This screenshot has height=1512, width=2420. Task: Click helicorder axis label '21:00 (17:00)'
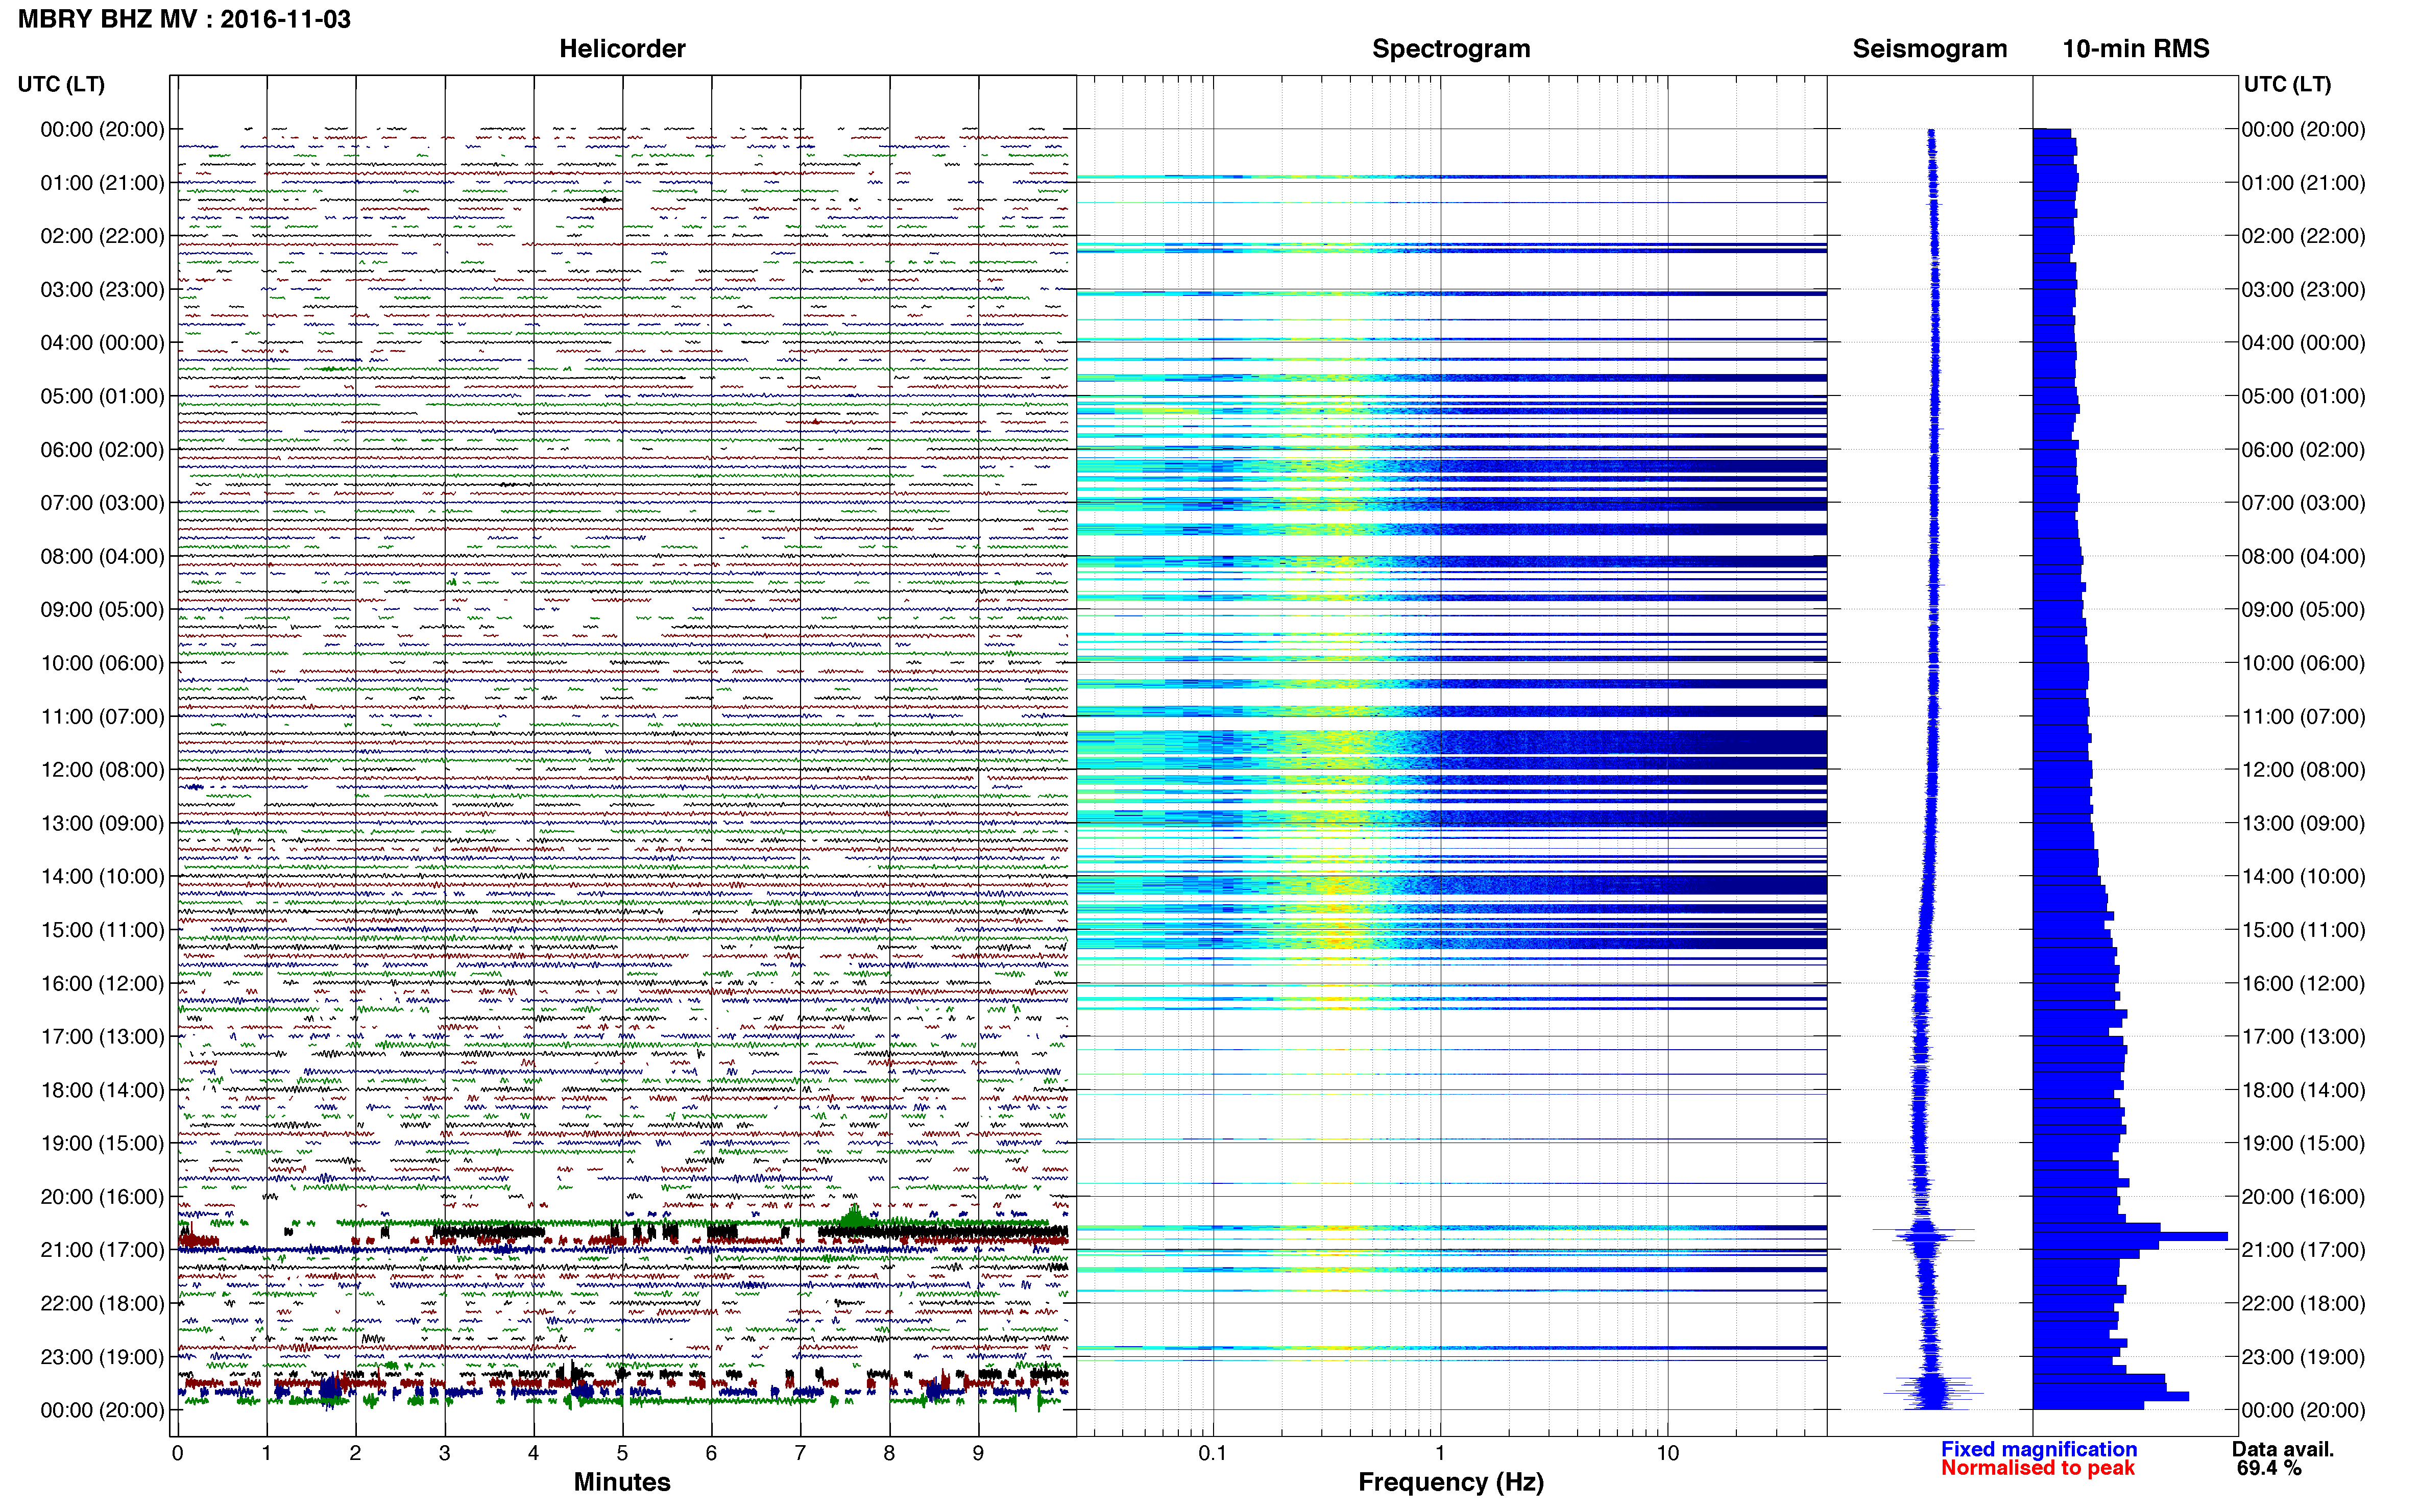pos(102,1250)
